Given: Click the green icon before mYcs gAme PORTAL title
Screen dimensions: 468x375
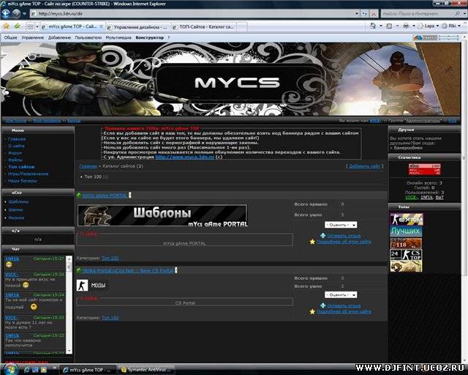Looking at the screenshot, I should 79,196.
